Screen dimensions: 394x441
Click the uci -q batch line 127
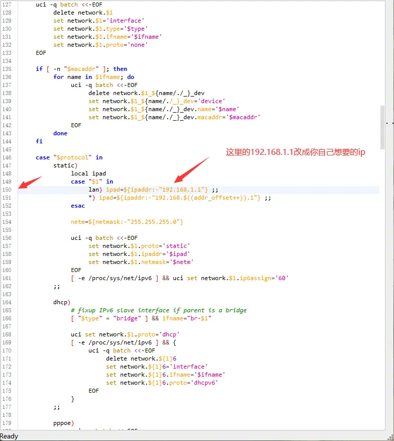tap(69, 5)
